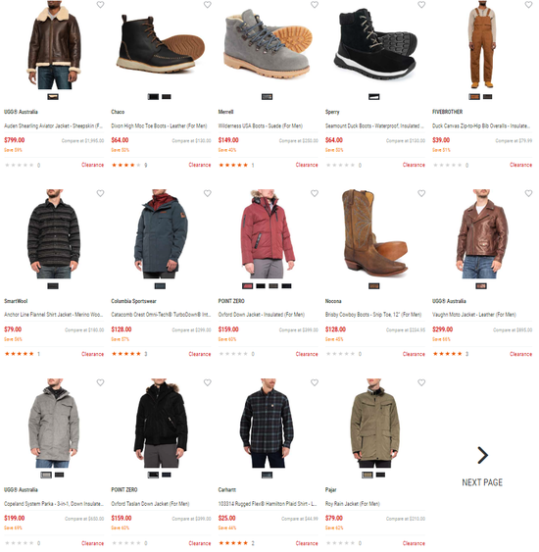Click Merrell brand name link
Viewport: 539px width, 552px height.
click(225, 112)
